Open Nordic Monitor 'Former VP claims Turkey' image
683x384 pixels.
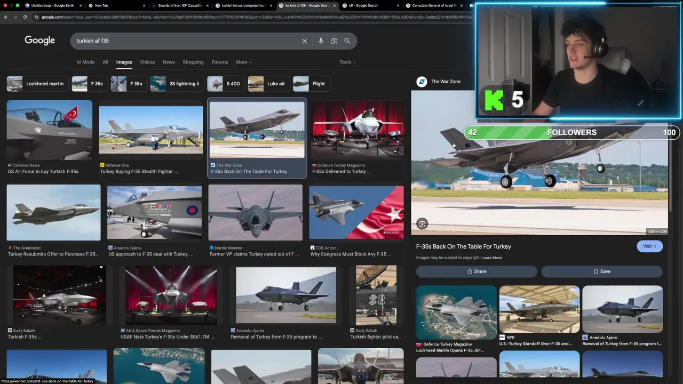(255, 212)
